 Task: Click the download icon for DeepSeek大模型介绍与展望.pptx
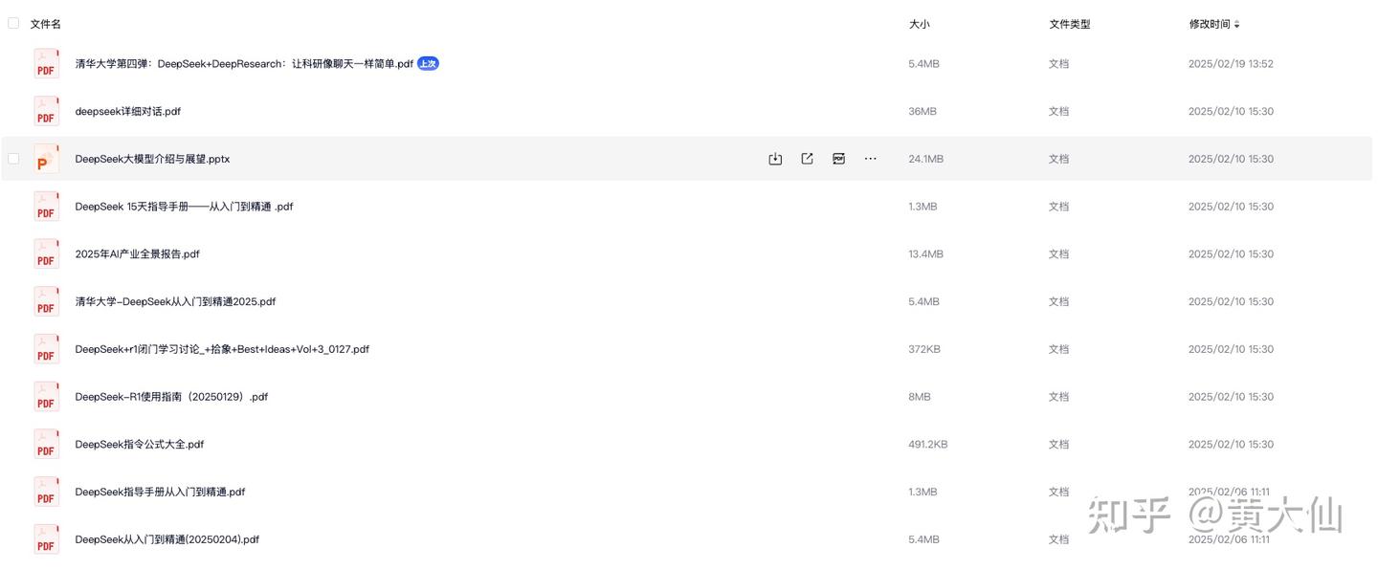(775, 159)
